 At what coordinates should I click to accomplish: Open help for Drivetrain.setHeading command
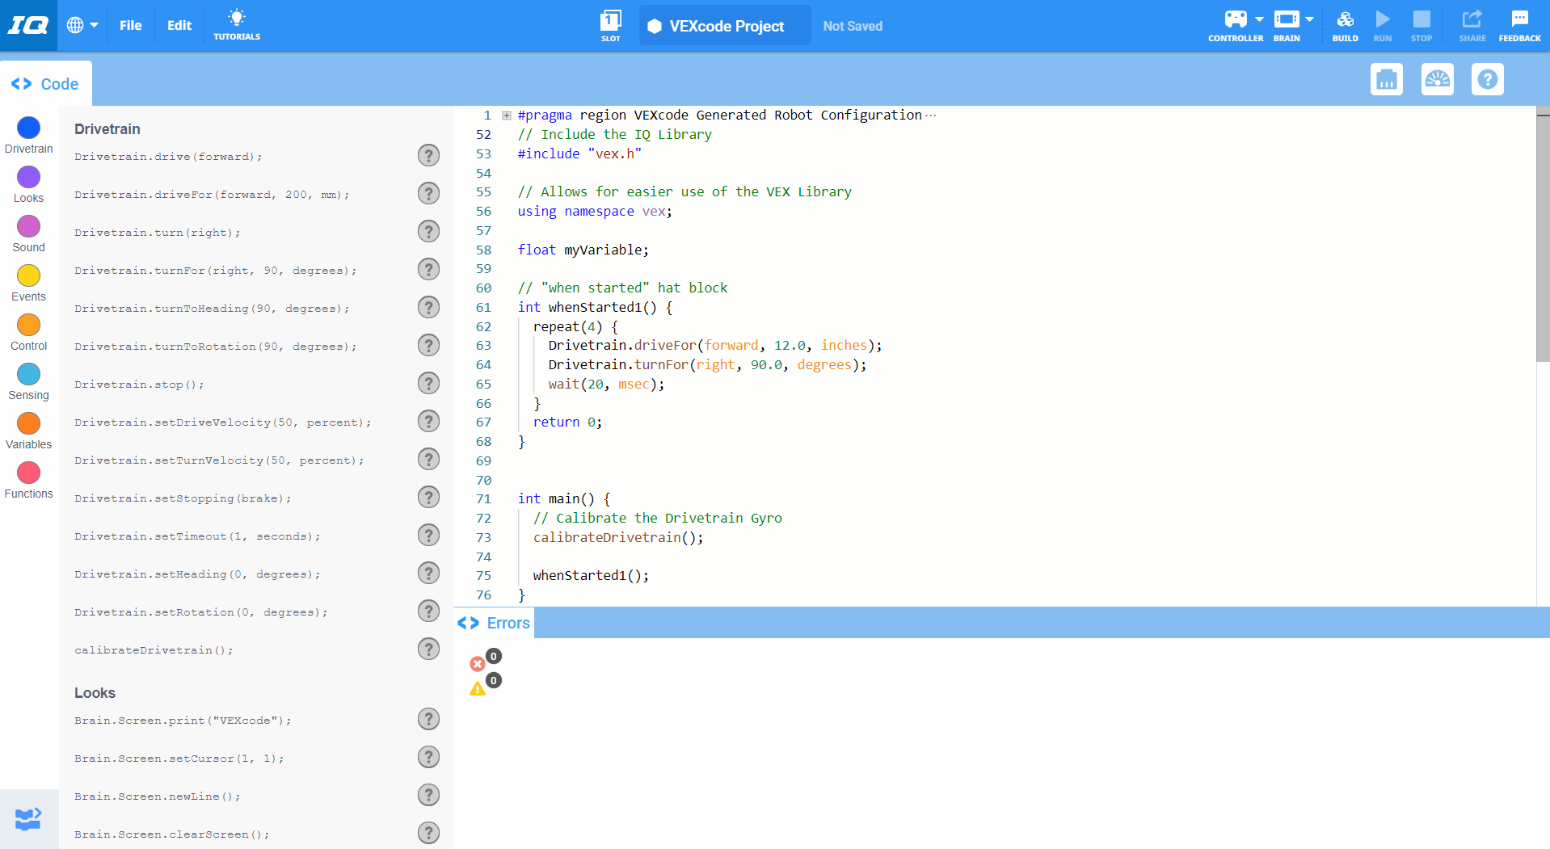(428, 573)
